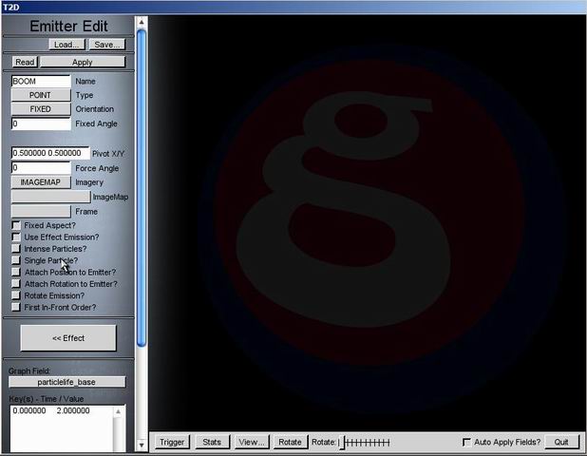Click the Rotate slider track
This screenshot has width=587, height=456.
point(365,443)
